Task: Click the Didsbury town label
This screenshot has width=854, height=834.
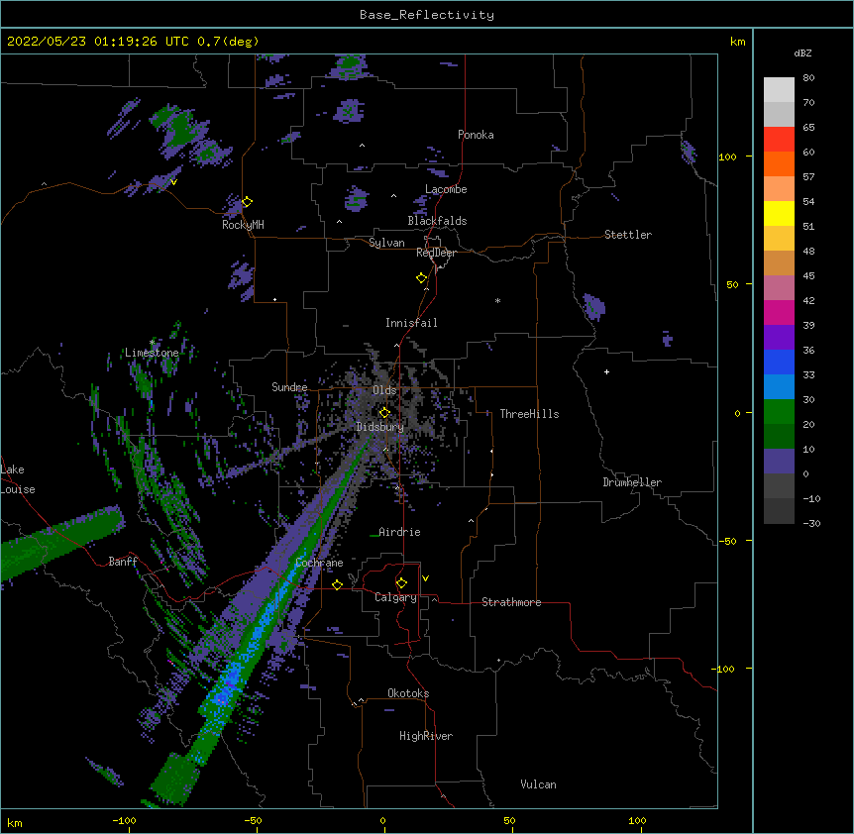Action: point(379,427)
